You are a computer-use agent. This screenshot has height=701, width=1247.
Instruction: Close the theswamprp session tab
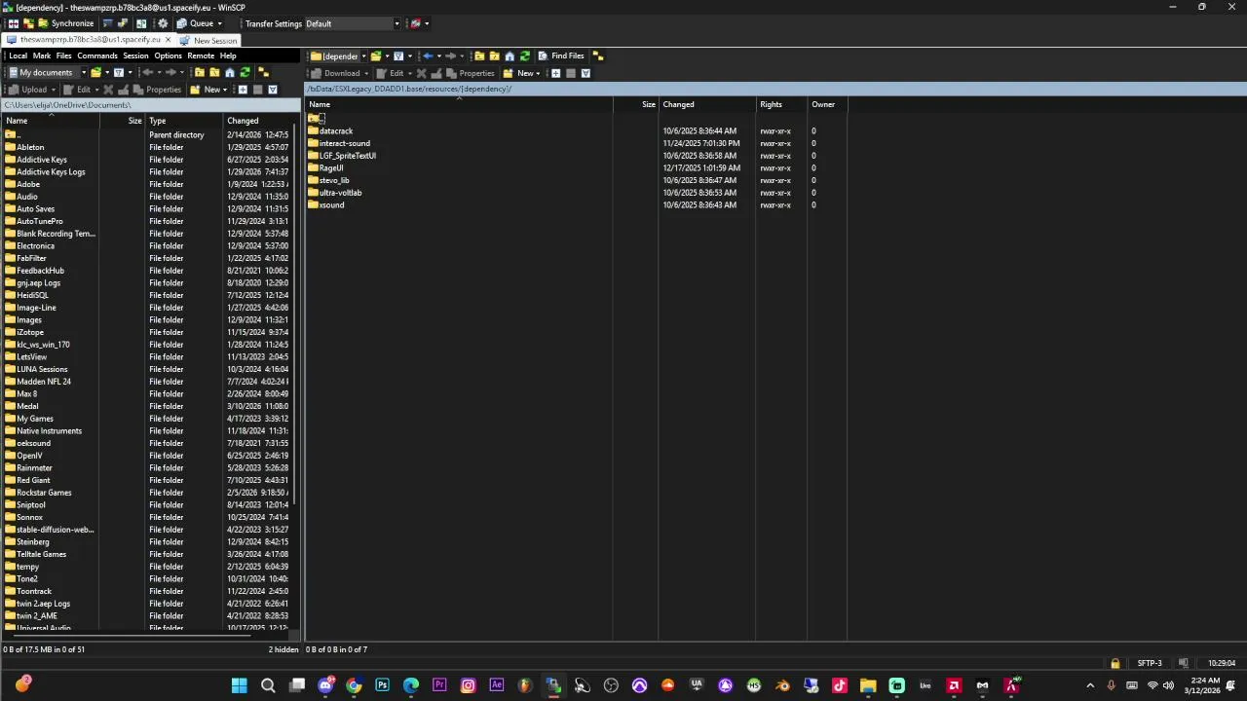pyautogui.click(x=168, y=40)
